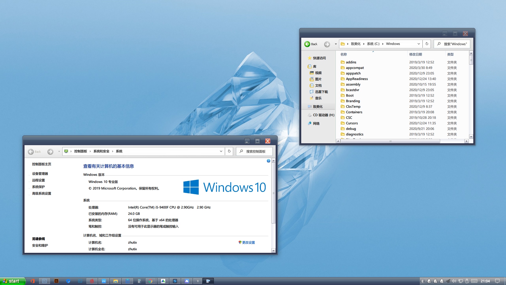Screen dimensions: 506x285
Task: Select 网络 in explorer sidebar
Action: [314, 123]
